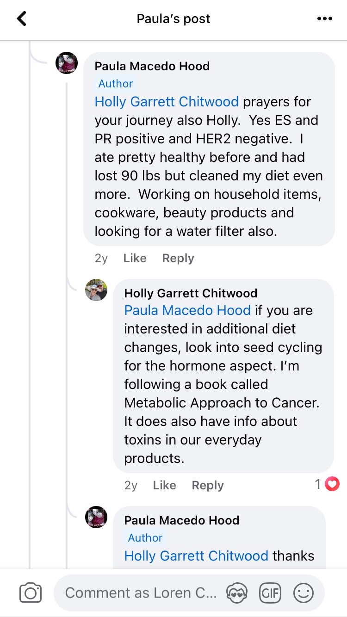Tap the Comment as Loren input field
Image resolution: width=347 pixels, height=617 pixels.
(139, 592)
